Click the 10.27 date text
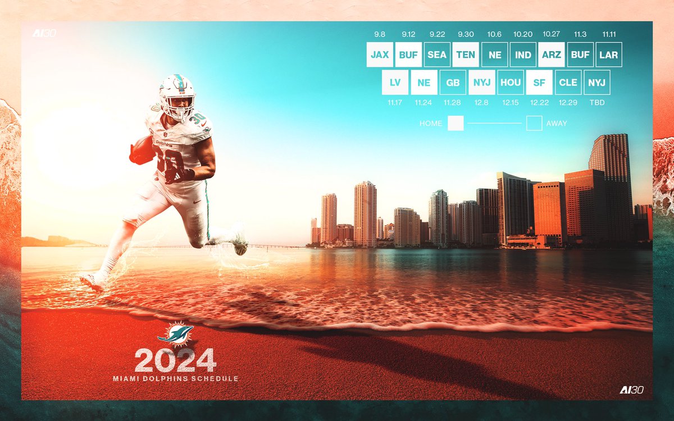The image size is (674, 421). pyautogui.click(x=552, y=34)
